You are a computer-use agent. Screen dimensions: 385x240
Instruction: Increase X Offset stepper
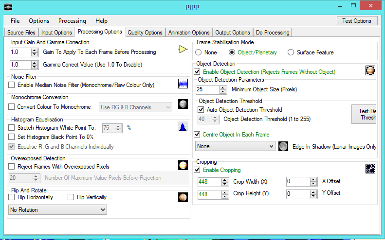pos(313,180)
